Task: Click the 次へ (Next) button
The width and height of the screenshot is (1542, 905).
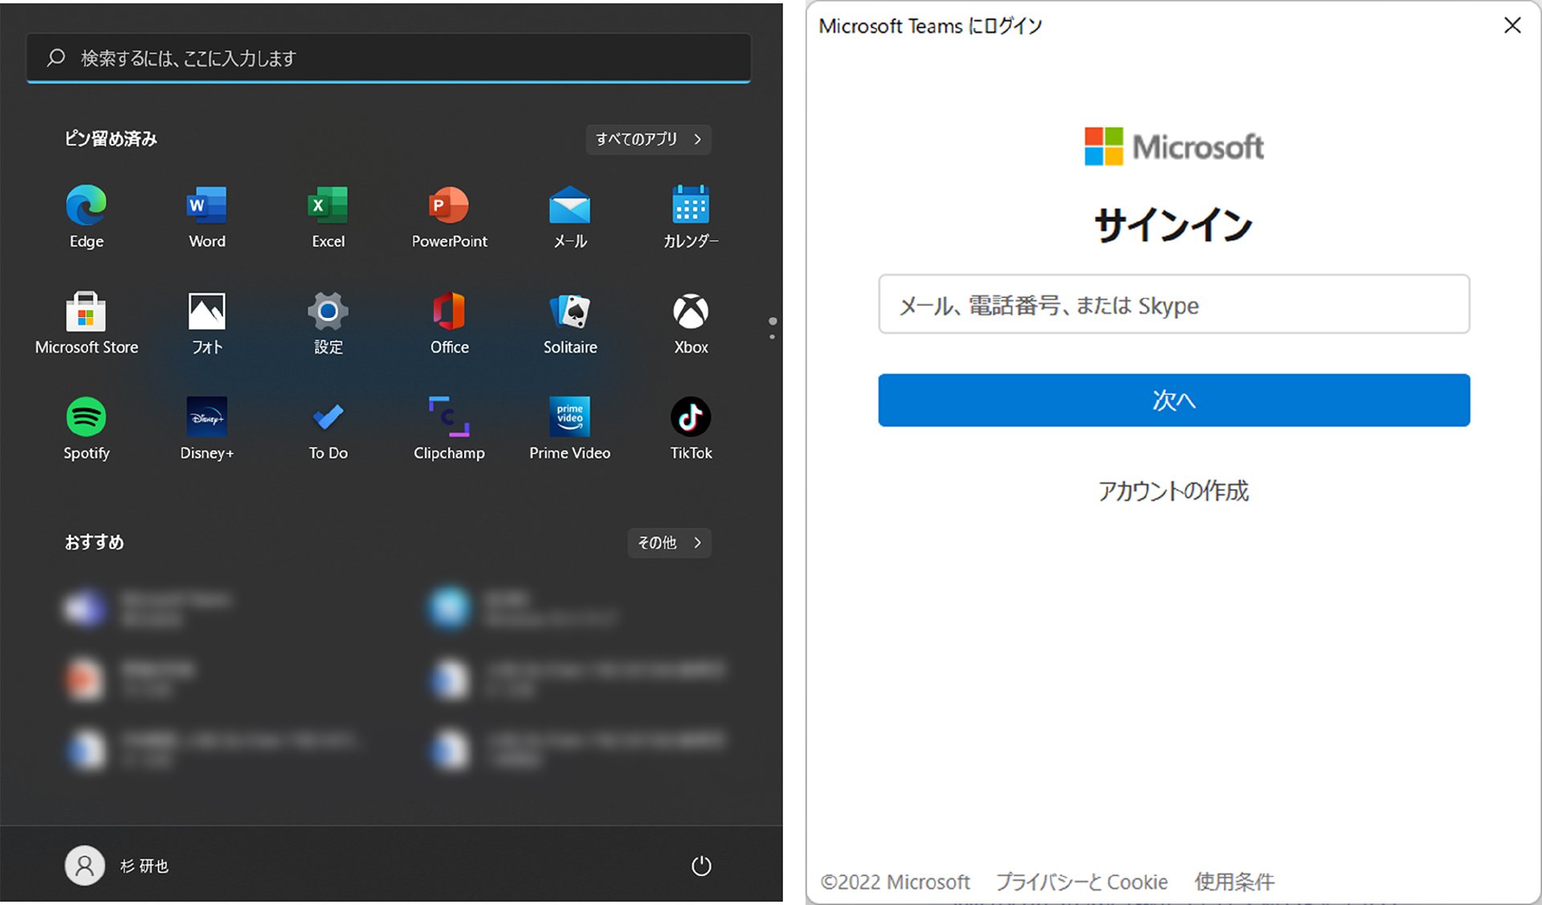Action: pos(1173,400)
